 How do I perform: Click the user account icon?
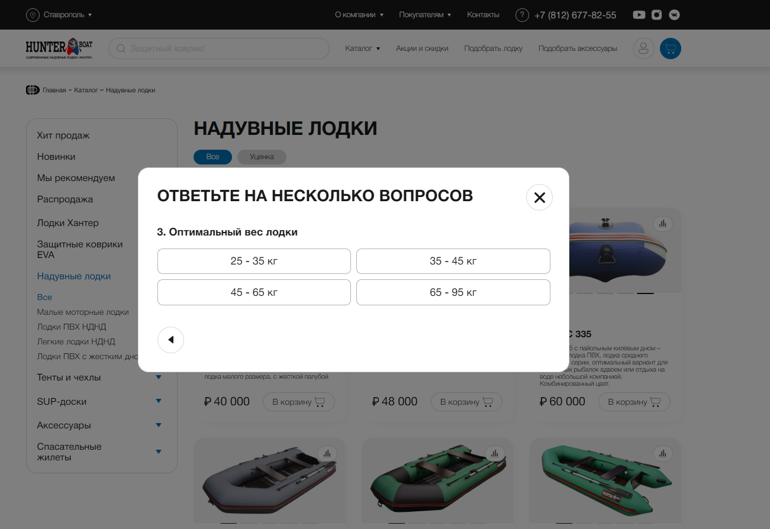click(x=643, y=49)
